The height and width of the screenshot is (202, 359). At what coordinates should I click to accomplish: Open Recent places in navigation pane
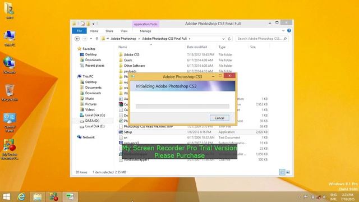coord(95,66)
